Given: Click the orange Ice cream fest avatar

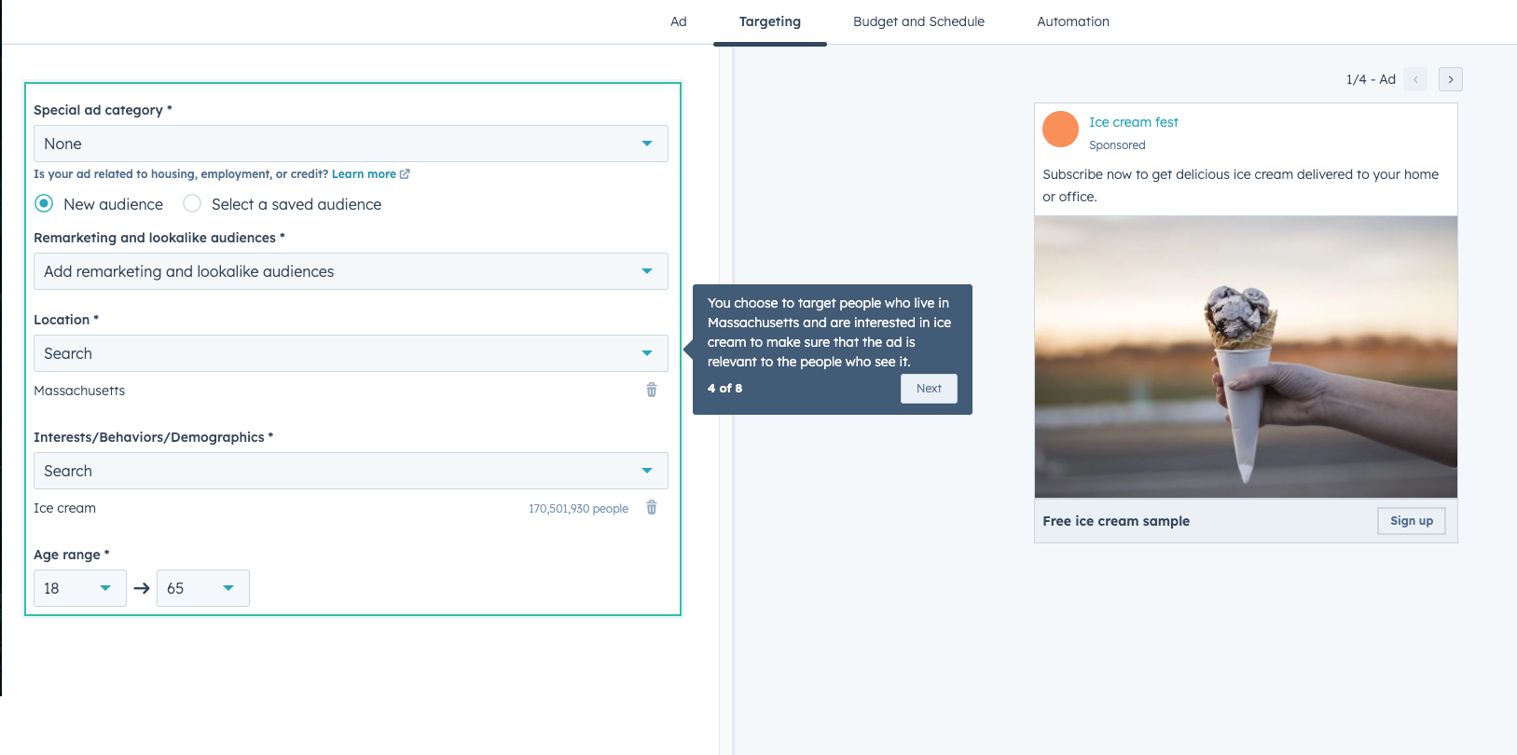Looking at the screenshot, I should click(x=1060, y=130).
